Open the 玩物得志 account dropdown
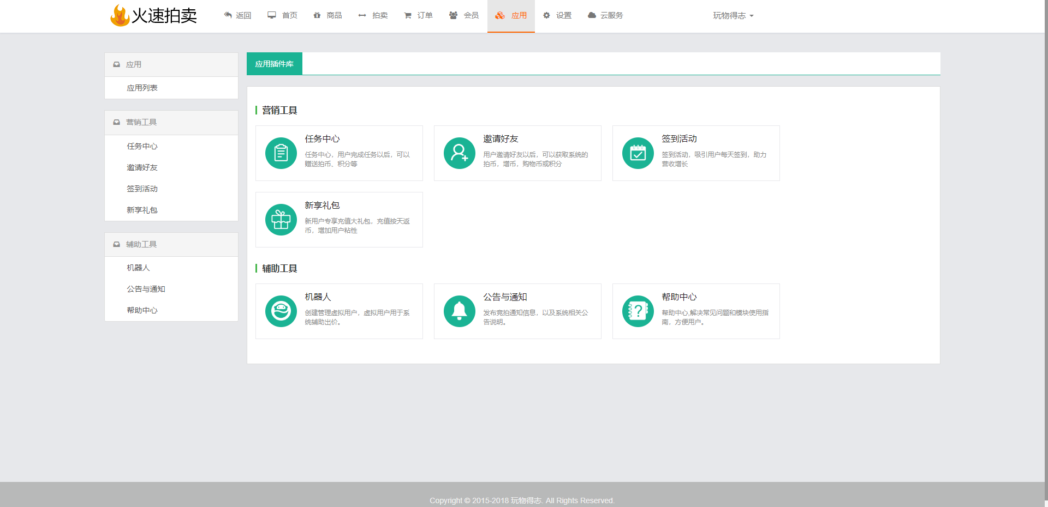Image resolution: width=1048 pixels, height=507 pixels. (733, 16)
